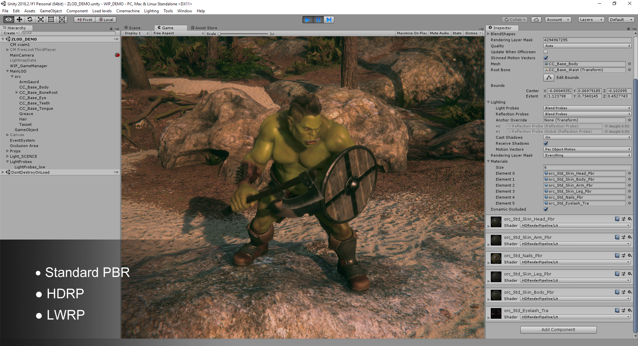638x346 pixels.
Task: Uncheck Receive Shadows option
Action: click(546, 143)
